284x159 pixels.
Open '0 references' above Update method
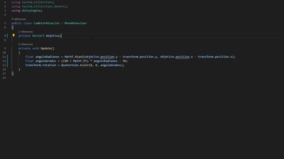point(26,44)
